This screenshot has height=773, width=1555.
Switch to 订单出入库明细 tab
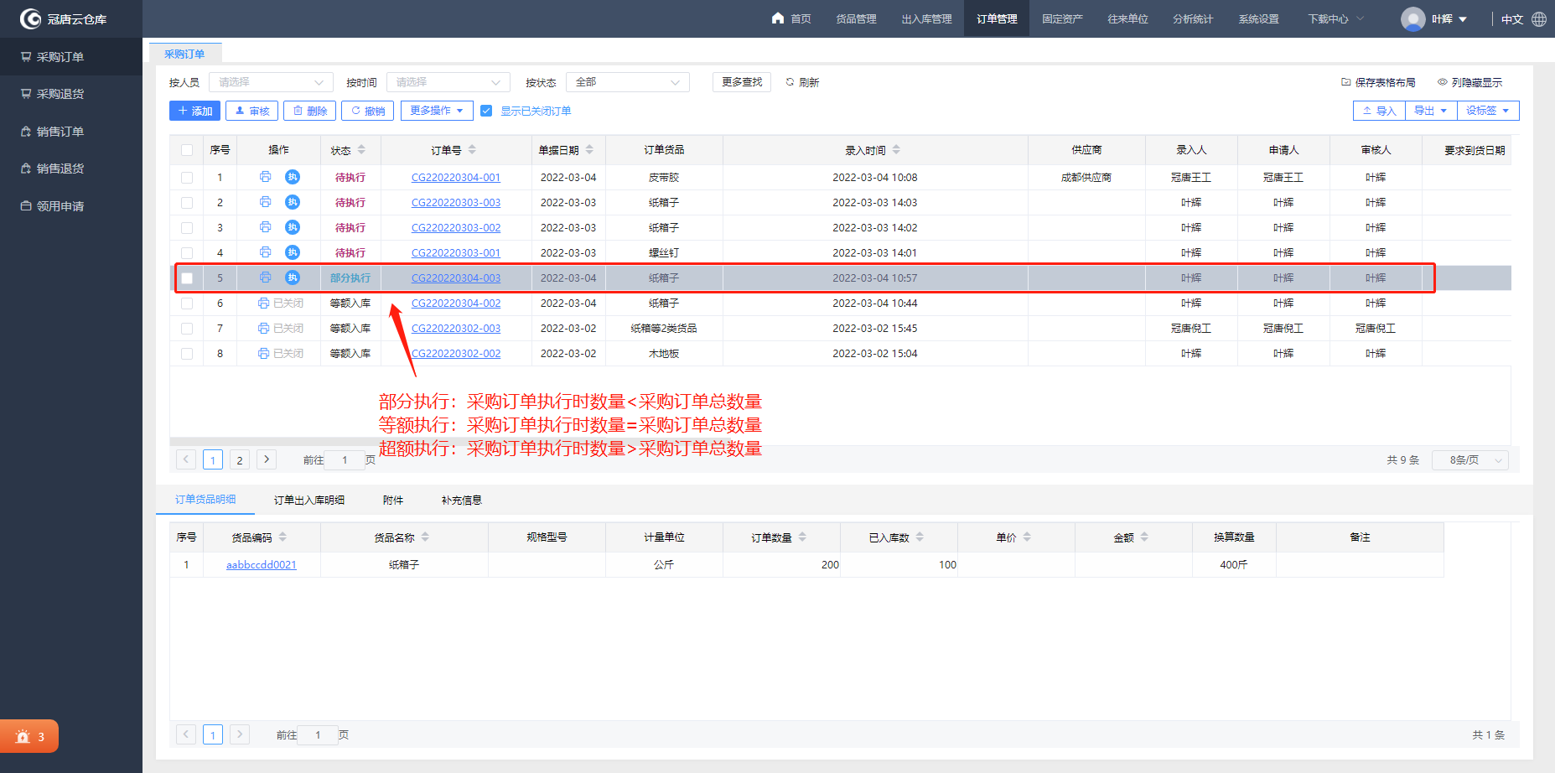click(309, 500)
